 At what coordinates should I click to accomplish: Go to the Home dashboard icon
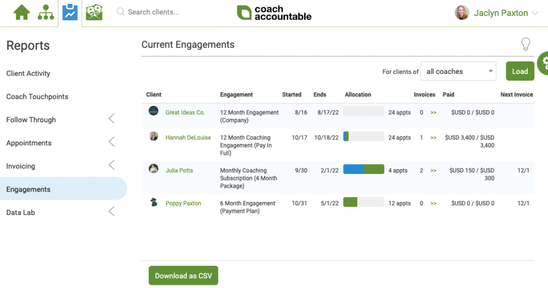[x=22, y=13]
